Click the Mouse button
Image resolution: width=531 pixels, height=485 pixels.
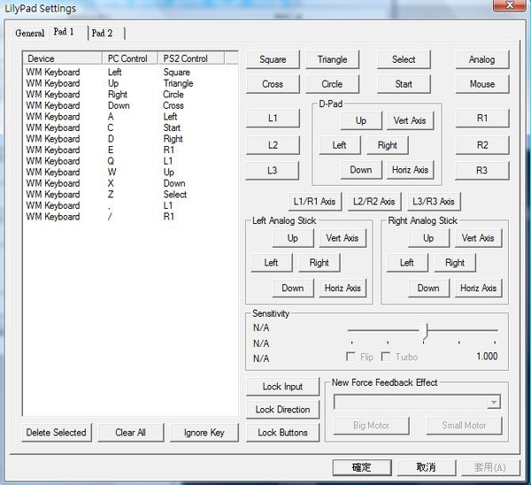[x=482, y=84]
